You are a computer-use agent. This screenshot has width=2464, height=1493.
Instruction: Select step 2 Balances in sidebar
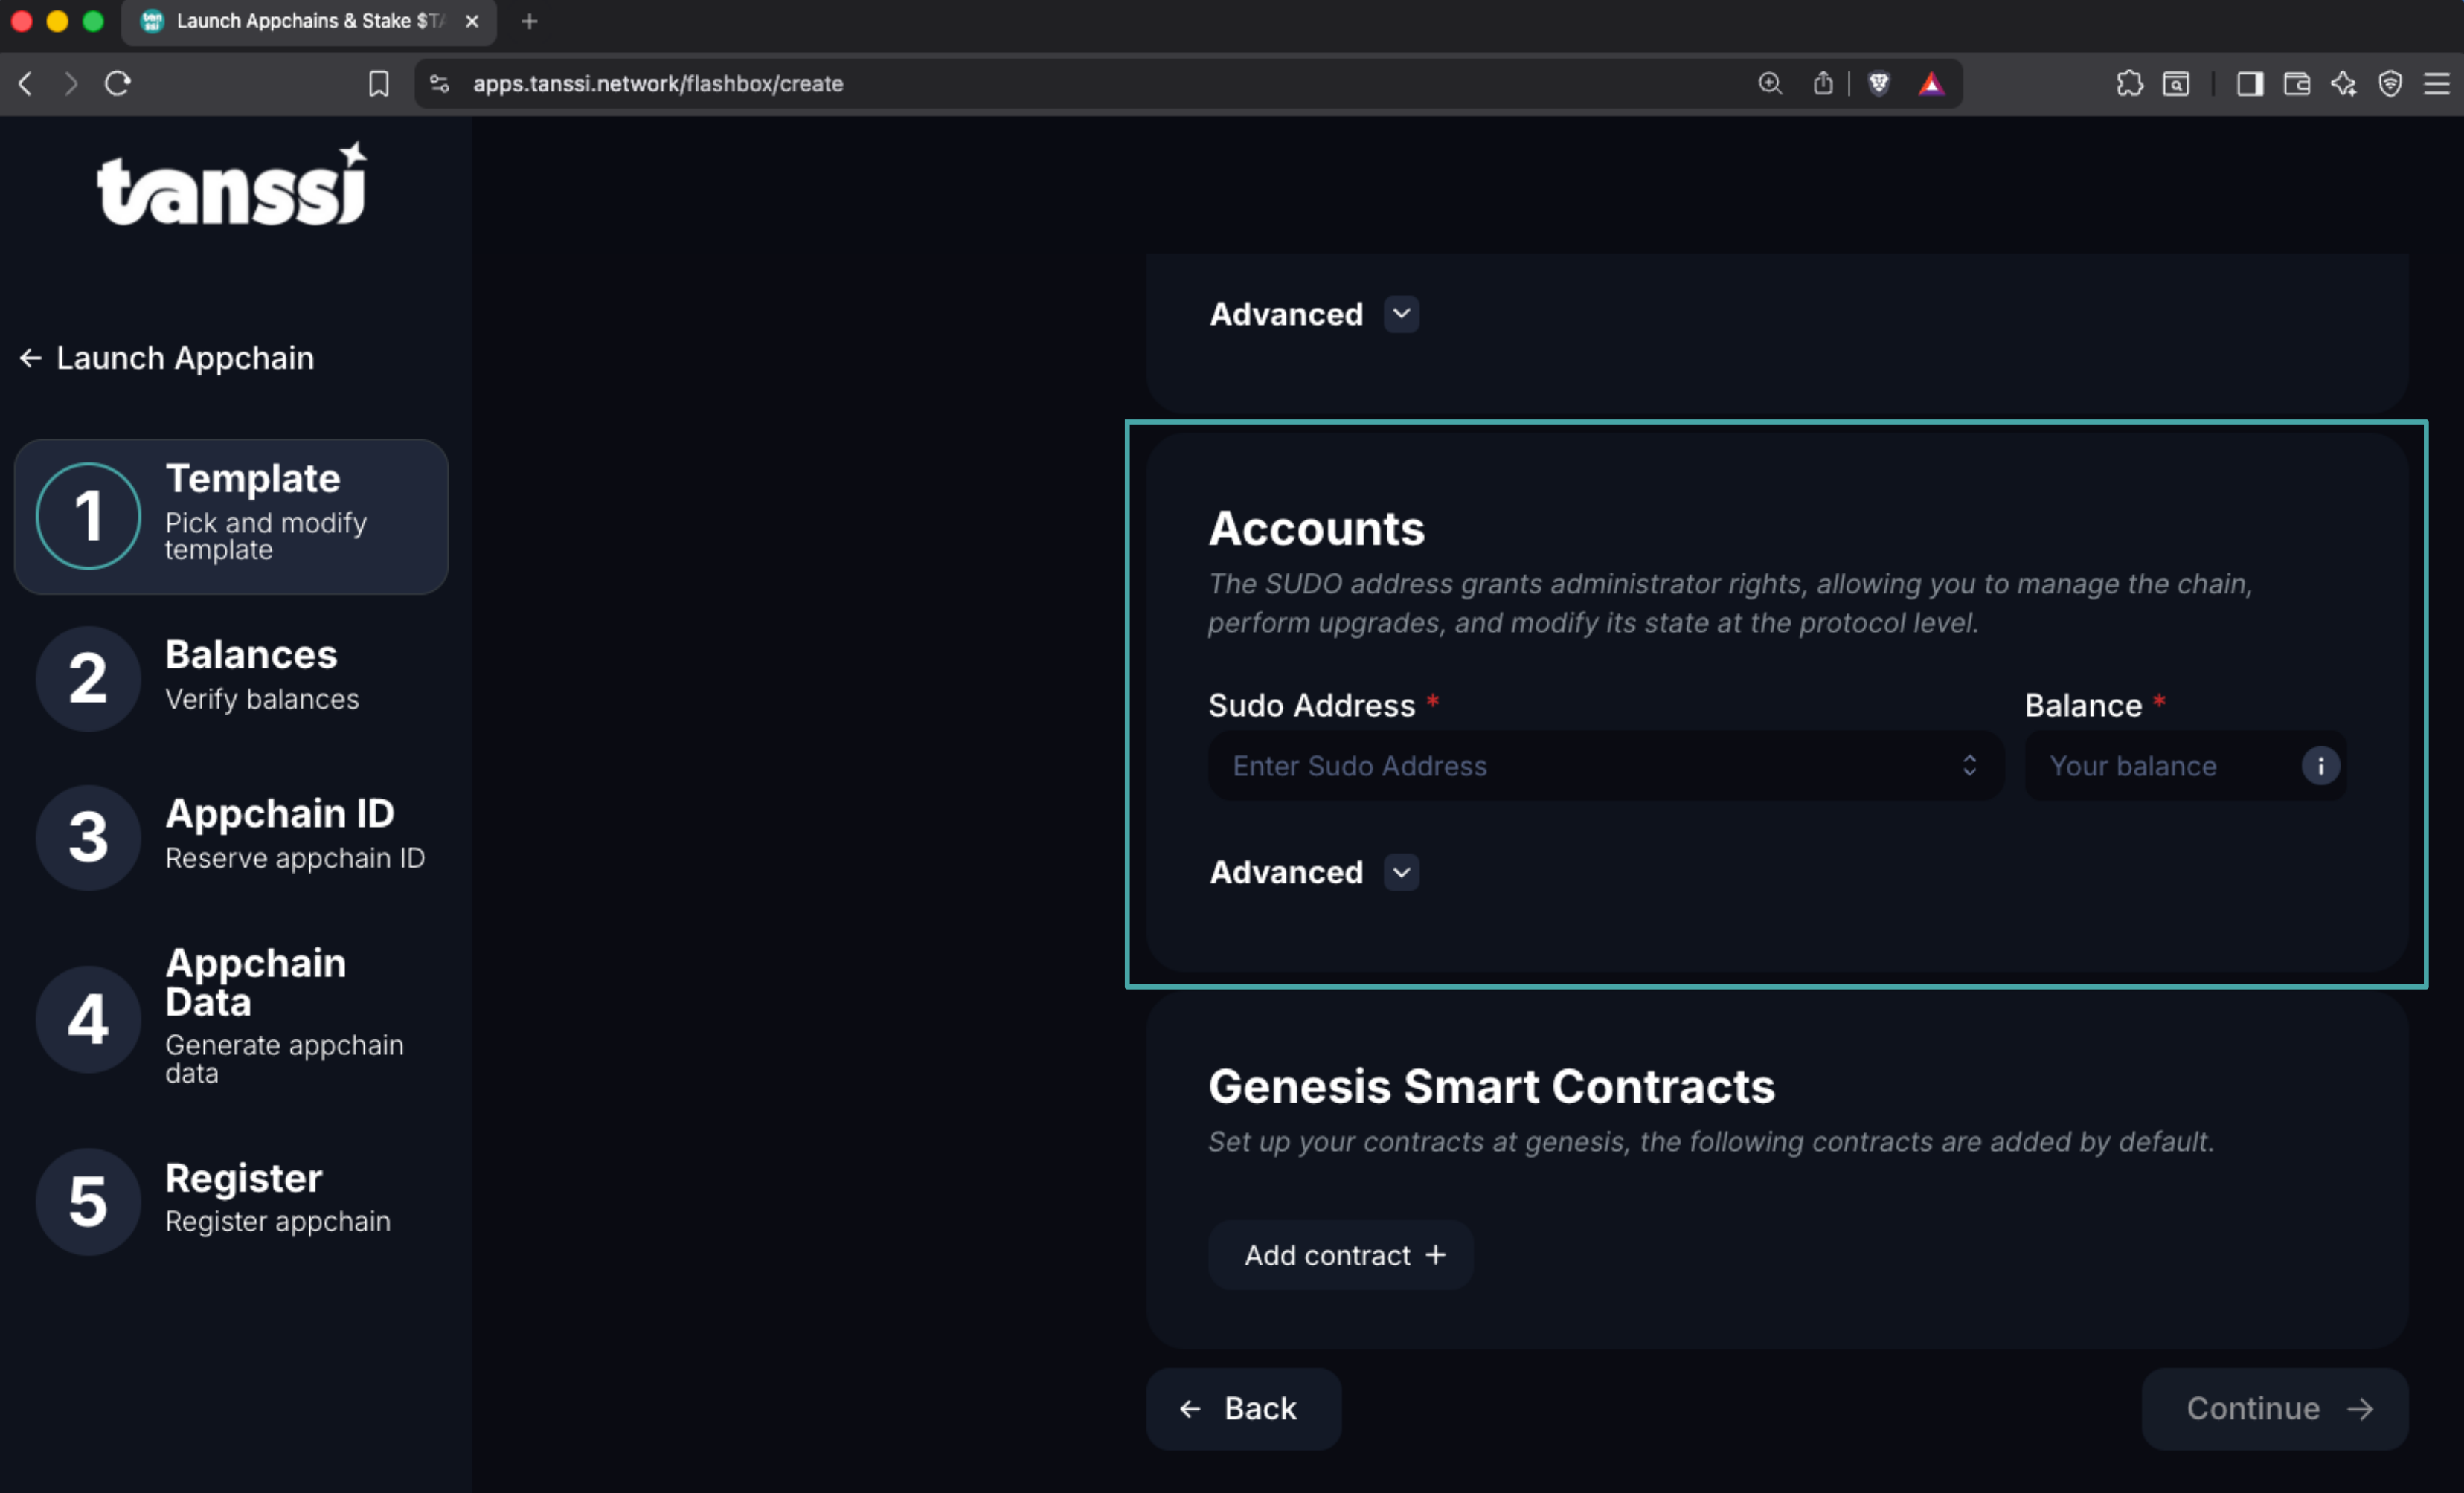(x=230, y=677)
